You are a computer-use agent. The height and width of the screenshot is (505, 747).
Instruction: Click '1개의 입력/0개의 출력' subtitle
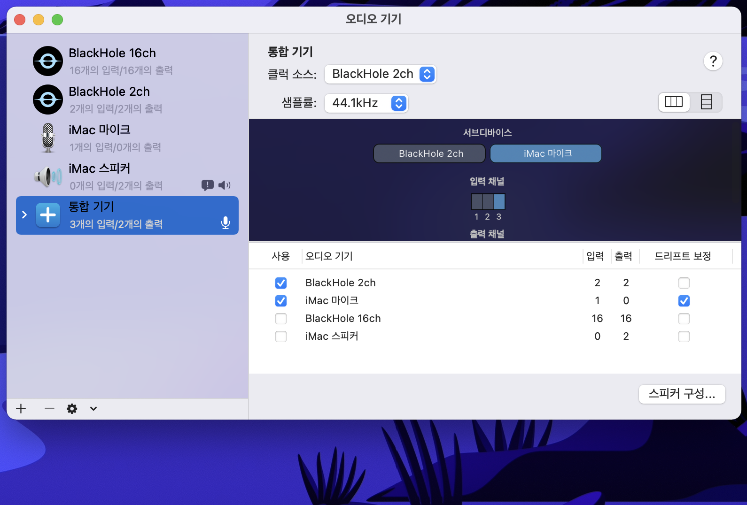[116, 147]
